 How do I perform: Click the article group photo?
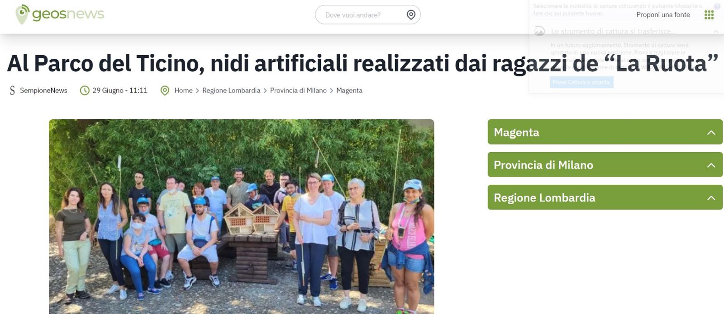(241, 216)
